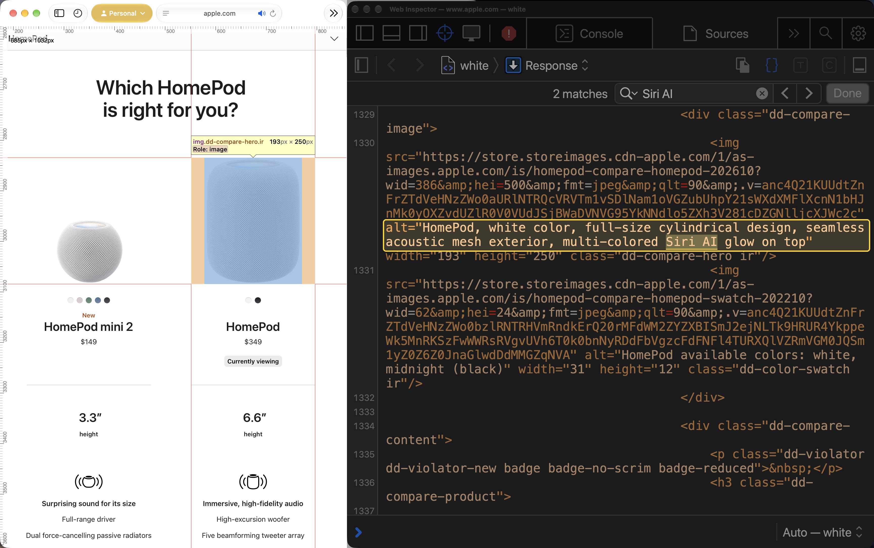Click HomePod mini 2 product title
This screenshot has height=548, width=874.
point(89,327)
